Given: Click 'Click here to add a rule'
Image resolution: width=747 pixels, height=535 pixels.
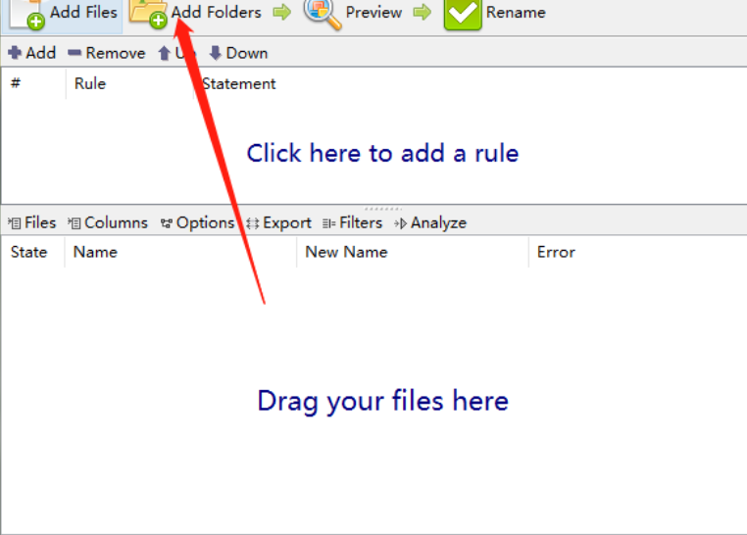Looking at the screenshot, I should point(382,153).
